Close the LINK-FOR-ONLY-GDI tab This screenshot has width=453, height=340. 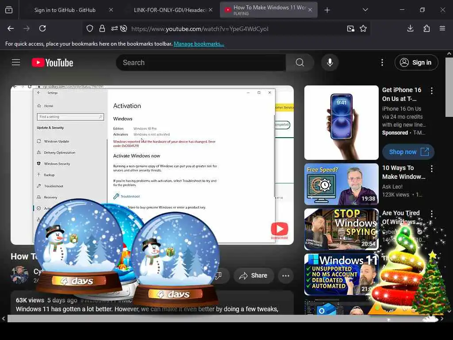(x=211, y=10)
